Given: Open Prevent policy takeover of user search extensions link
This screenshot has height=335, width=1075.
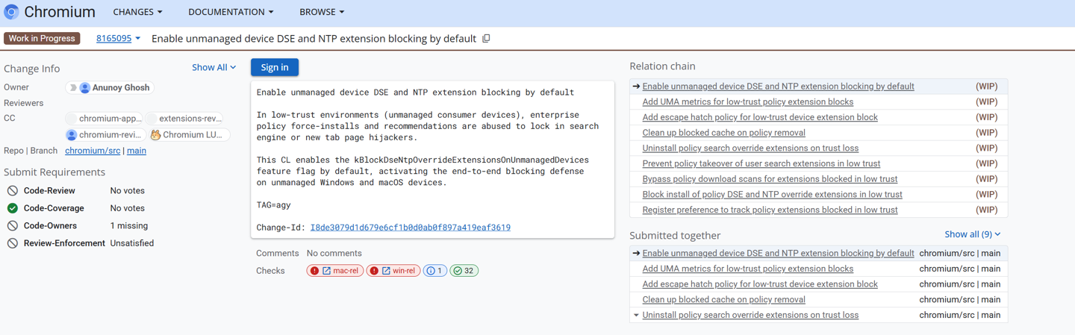Looking at the screenshot, I should (761, 163).
